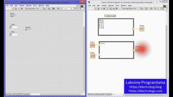The image size is (173, 97).
Task: Click increment/decrement arrows of 1.sayı control
Action: pos(10,27)
